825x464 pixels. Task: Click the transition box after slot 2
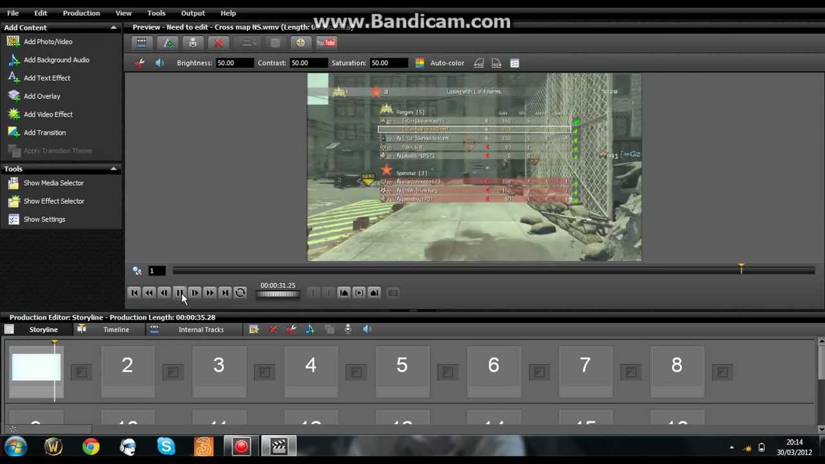(173, 372)
